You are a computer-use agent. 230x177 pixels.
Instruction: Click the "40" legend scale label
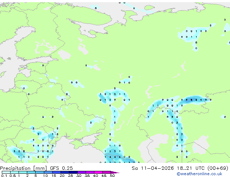[95, 176]
